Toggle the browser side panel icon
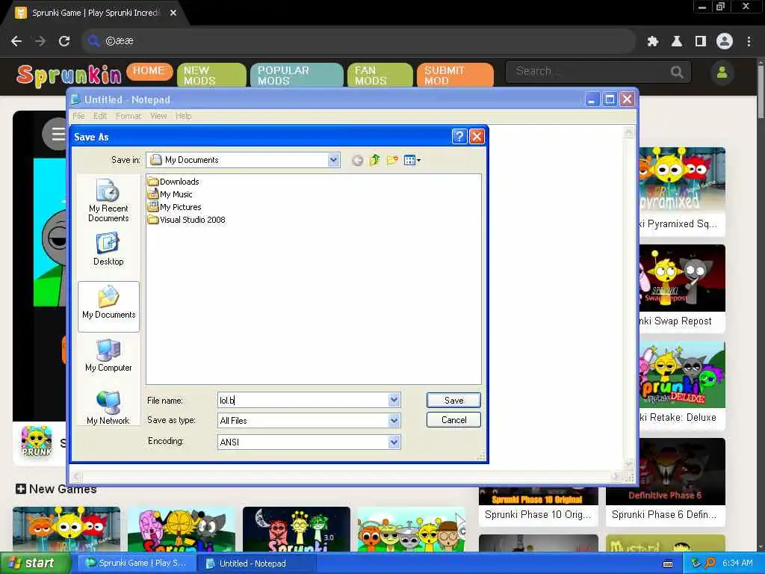 pyautogui.click(x=701, y=42)
